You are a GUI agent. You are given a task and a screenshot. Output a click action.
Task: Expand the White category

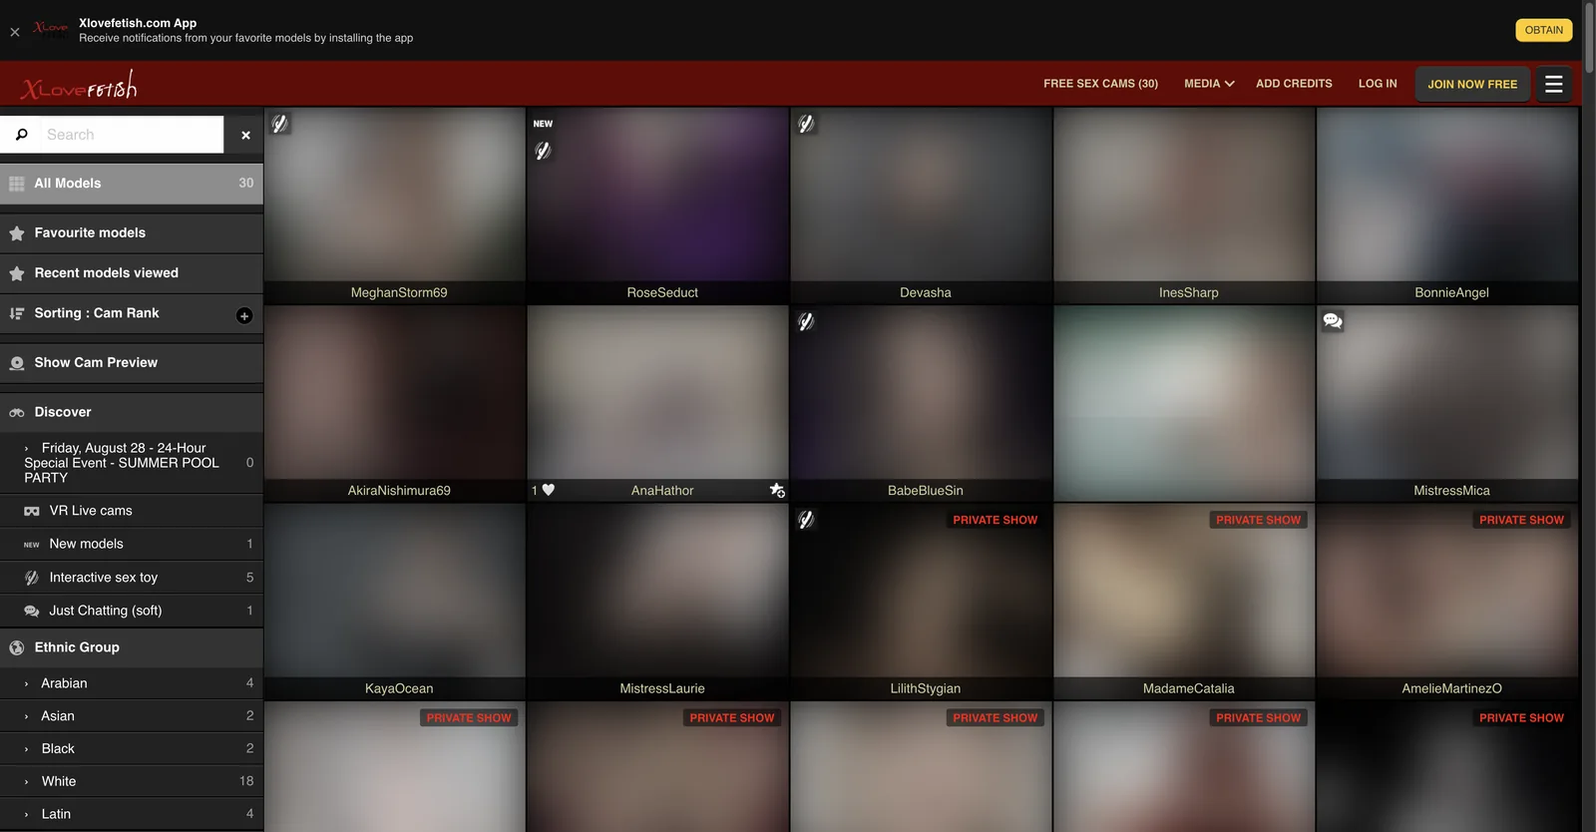[132, 781]
